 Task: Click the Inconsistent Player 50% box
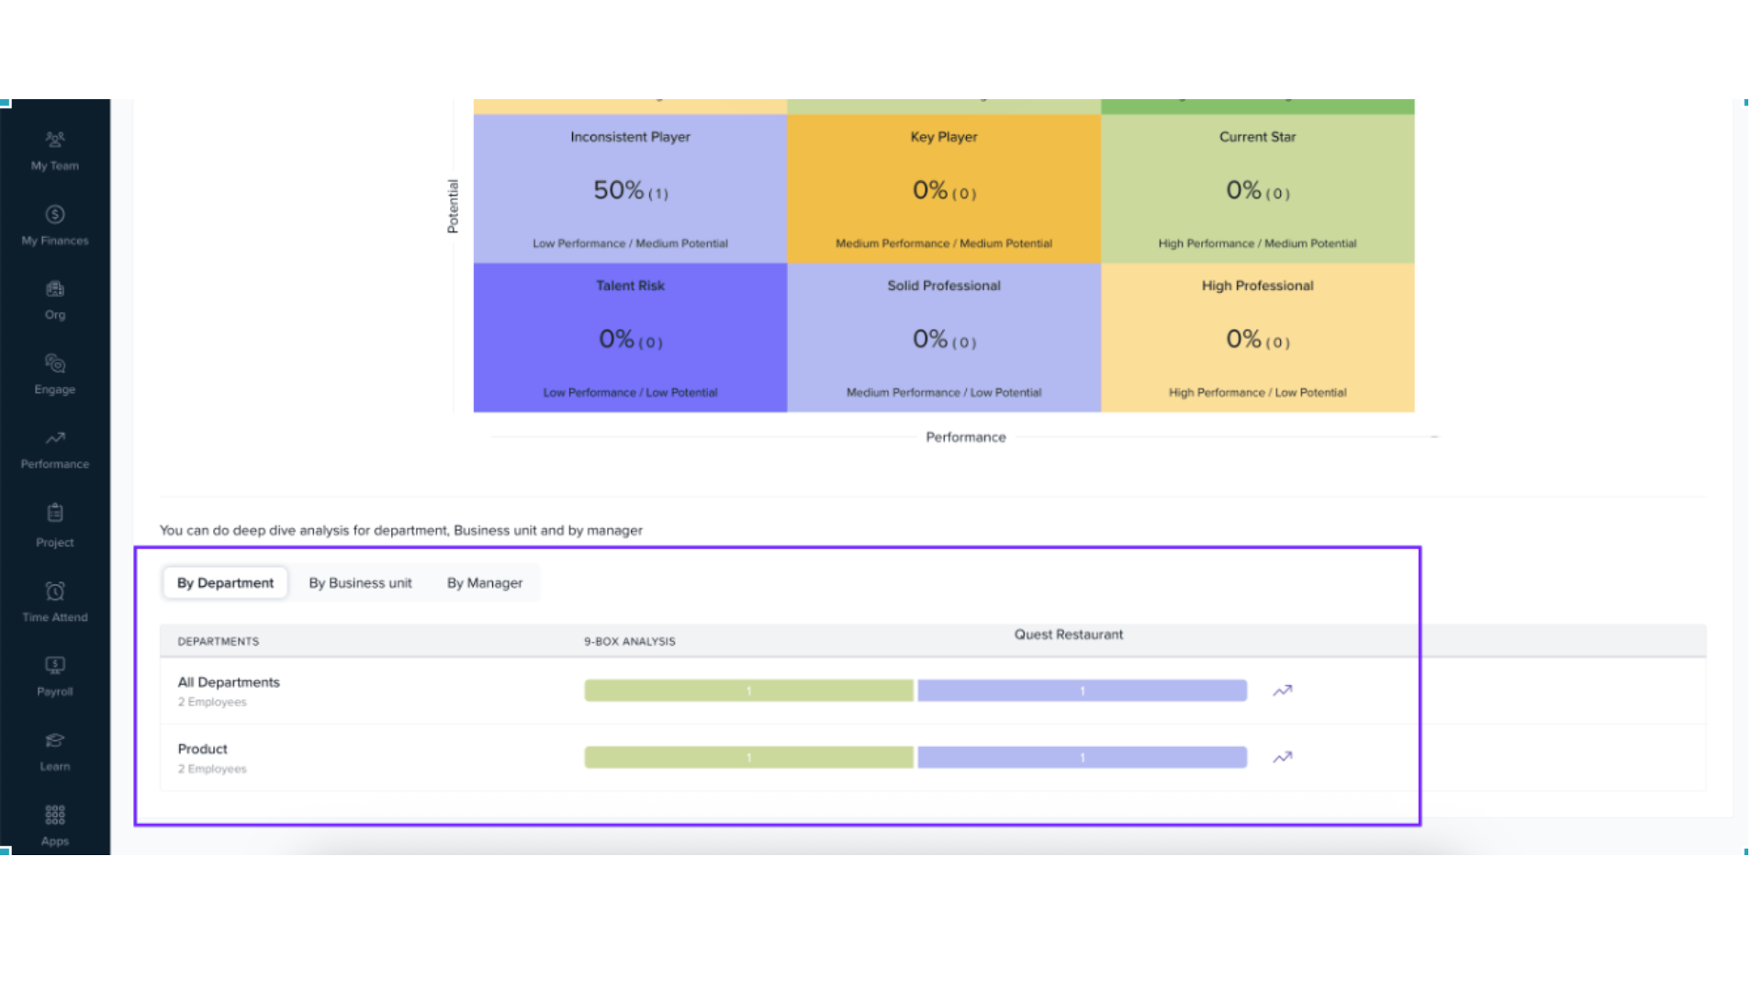click(630, 190)
